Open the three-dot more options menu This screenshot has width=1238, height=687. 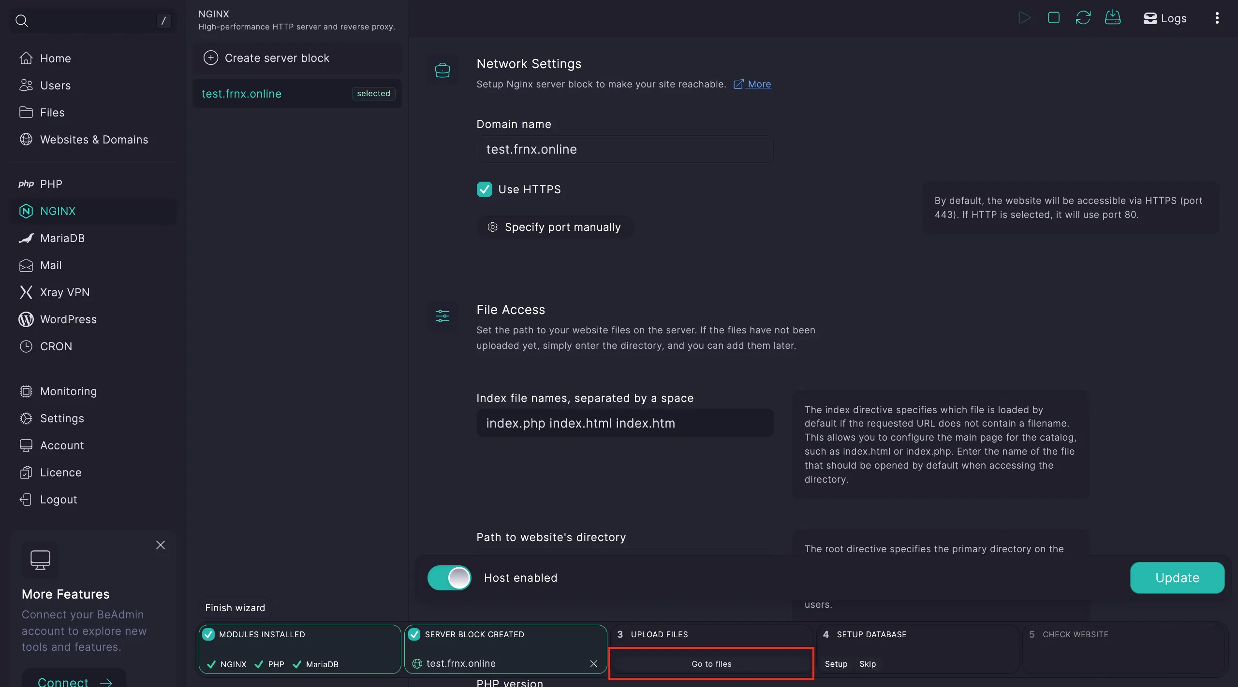tap(1217, 18)
